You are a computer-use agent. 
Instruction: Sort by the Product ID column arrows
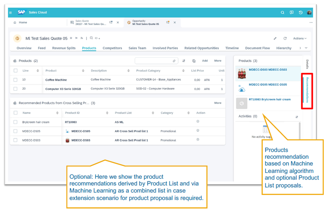click(x=107, y=113)
